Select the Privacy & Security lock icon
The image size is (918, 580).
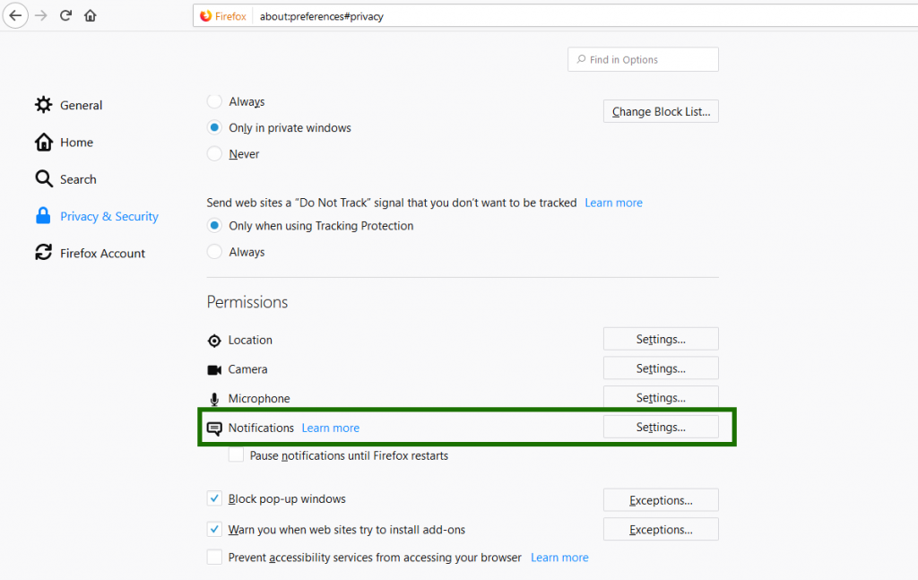[43, 216]
